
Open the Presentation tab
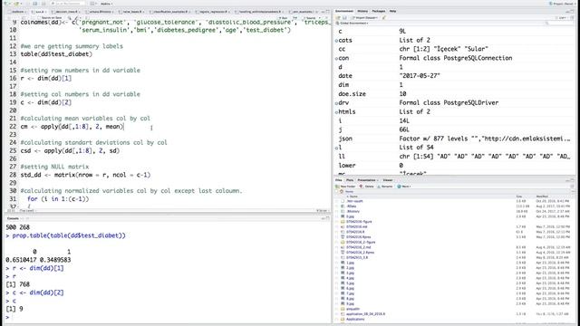[x=366, y=180]
